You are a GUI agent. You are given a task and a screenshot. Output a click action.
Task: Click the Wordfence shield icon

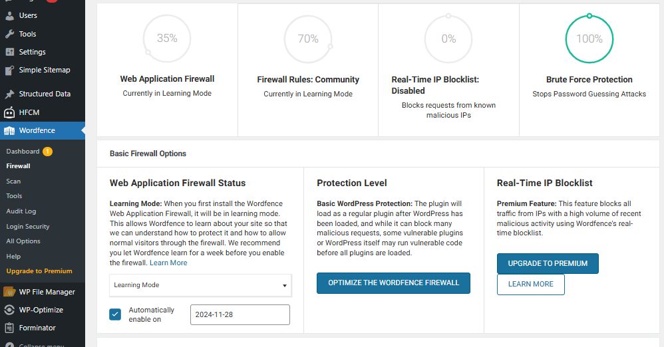click(9, 131)
